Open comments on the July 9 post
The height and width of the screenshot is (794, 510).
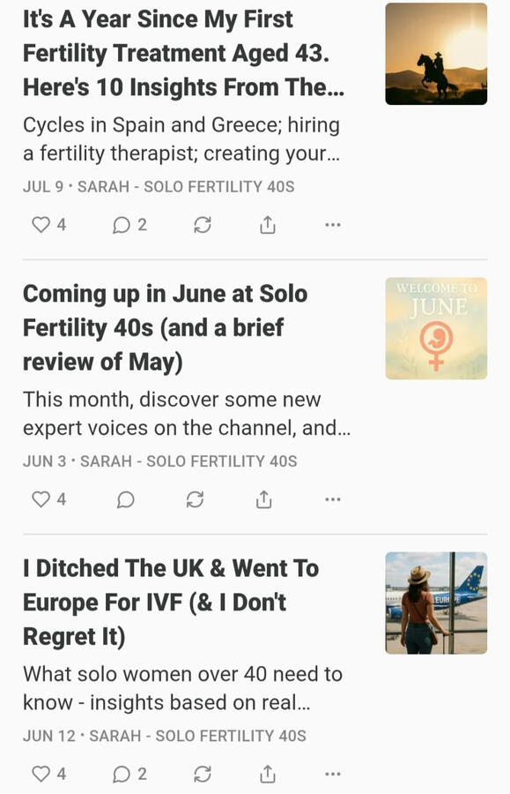[x=119, y=225]
